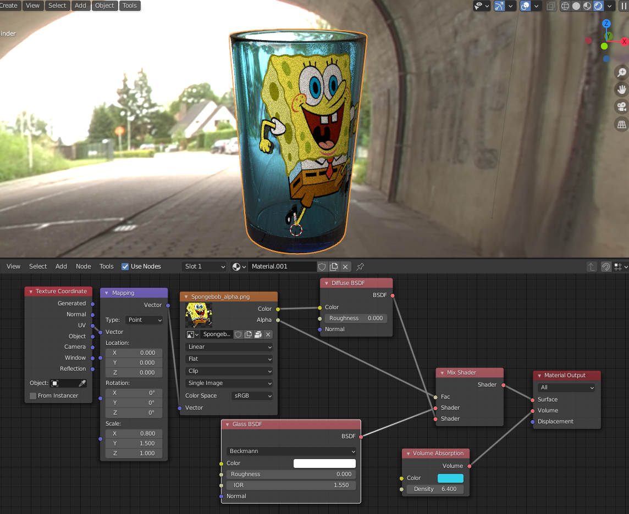
Task: Open the Node menu in node editor
Action: click(x=84, y=266)
